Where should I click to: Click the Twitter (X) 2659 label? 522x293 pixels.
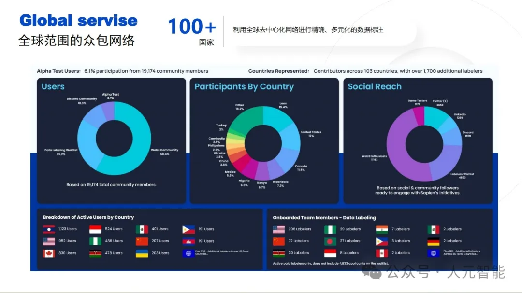pyautogui.click(x=440, y=103)
